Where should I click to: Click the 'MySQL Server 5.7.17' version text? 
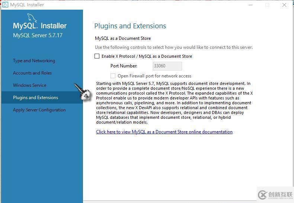tap(38, 35)
